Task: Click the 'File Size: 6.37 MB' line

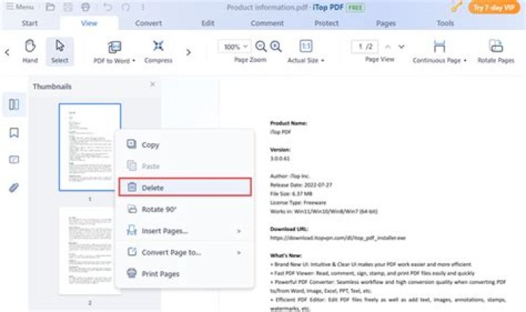Action: tap(291, 194)
